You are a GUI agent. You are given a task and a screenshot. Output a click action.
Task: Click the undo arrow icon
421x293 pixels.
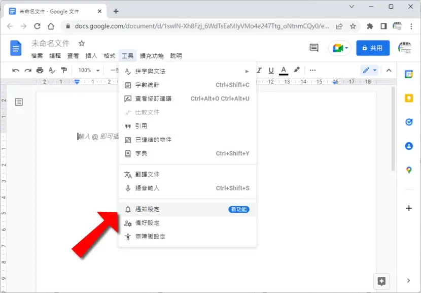16,71
